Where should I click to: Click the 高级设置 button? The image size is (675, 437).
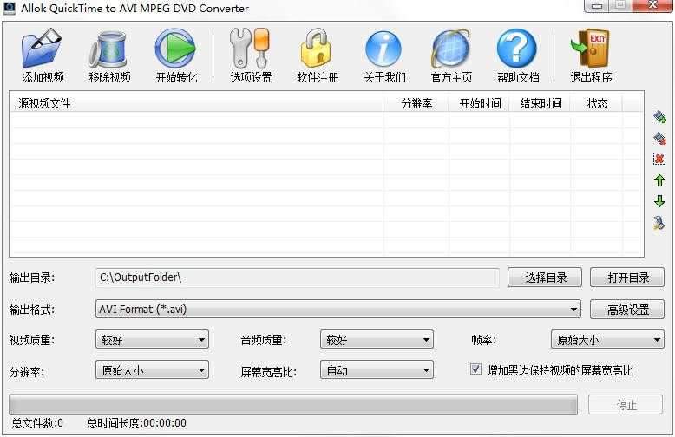(627, 310)
